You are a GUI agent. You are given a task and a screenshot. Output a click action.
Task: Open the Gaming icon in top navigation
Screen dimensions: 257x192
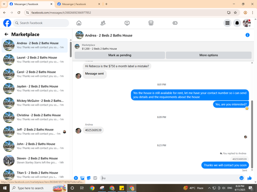click(175, 23)
